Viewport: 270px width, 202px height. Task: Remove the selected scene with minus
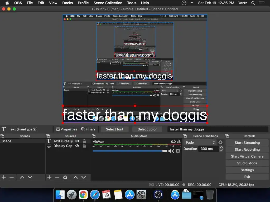click(12, 177)
